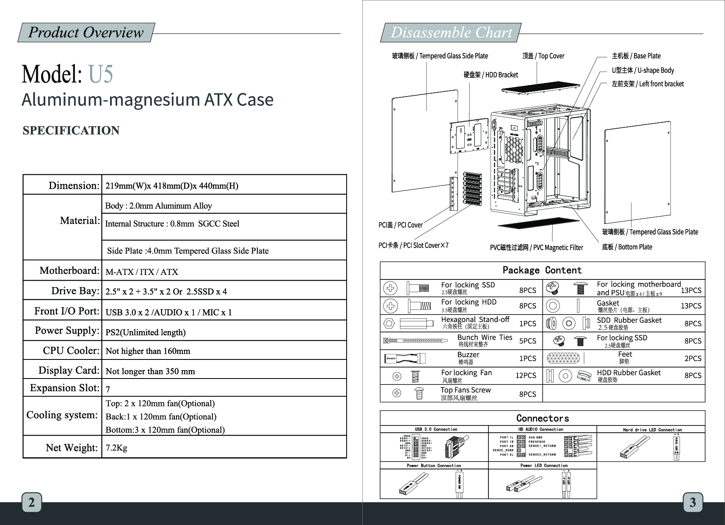
Task: Click the Feet pad icon
Action: [562, 359]
